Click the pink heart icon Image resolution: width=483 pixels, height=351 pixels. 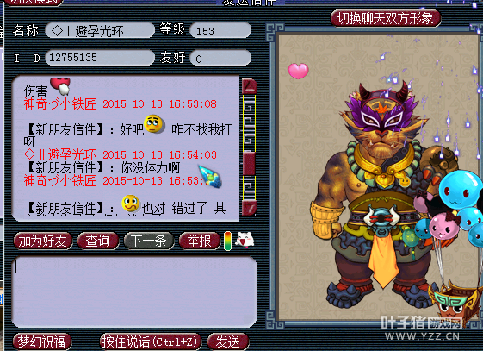click(298, 71)
